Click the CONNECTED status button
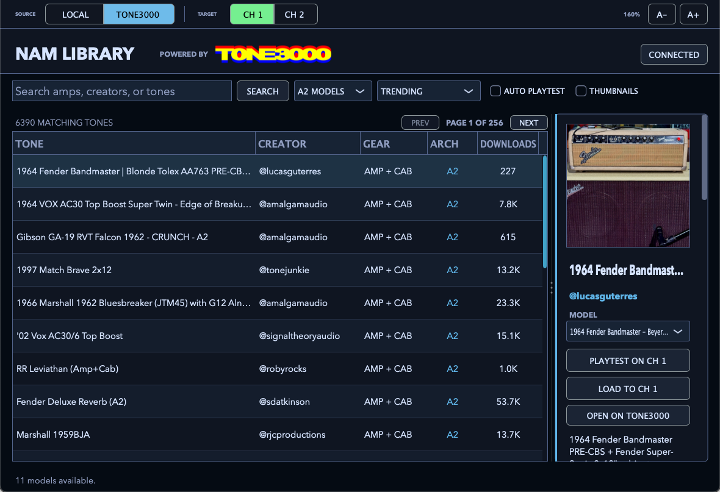The image size is (720, 492). [674, 55]
